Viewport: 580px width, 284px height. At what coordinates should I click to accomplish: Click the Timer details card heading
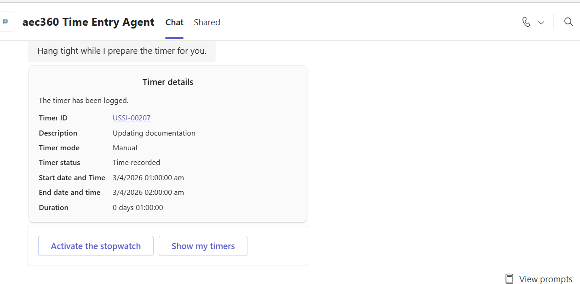click(168, 82)
